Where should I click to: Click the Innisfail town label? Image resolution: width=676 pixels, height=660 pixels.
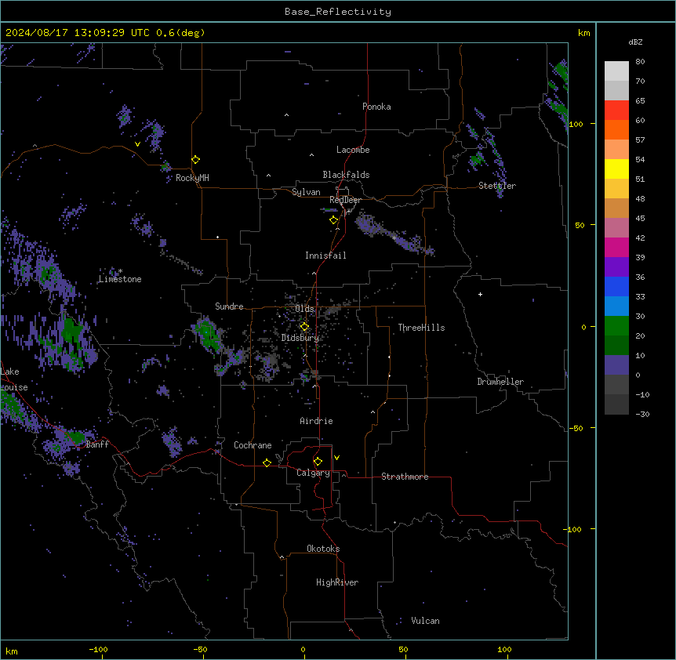pos(325,256)
